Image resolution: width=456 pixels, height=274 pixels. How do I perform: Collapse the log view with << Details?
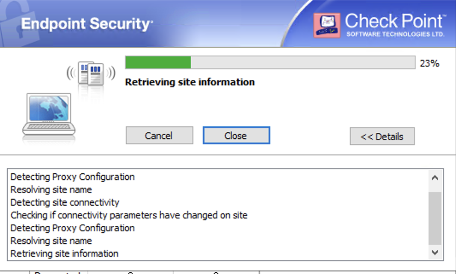click(382, 136)
